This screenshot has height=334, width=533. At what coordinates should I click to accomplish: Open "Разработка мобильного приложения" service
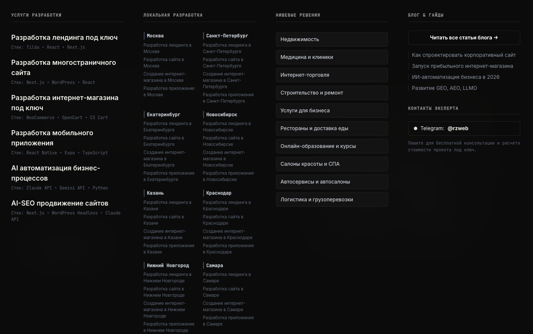[x=52, y=138]
